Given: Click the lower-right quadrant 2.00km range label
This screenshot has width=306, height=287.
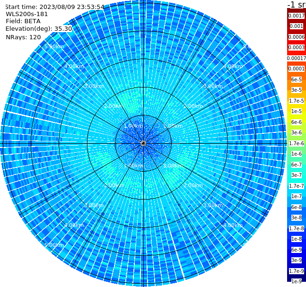Looking at the screenshot, I should [193, 185].
